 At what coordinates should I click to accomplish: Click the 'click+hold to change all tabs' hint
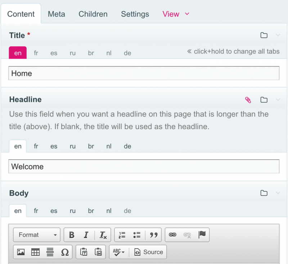coord(233,51)
